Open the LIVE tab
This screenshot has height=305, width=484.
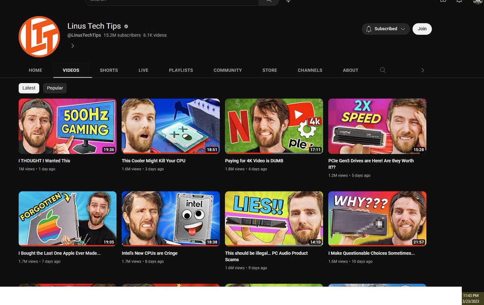(x=144, y=70)
